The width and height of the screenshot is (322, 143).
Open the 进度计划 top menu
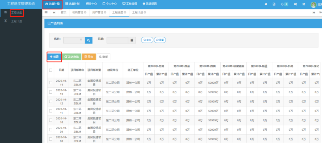click(x=72, y=4)
